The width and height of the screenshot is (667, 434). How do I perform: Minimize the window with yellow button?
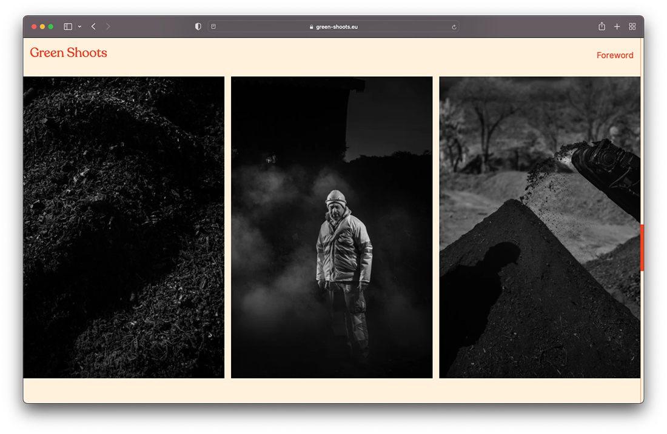42,26
